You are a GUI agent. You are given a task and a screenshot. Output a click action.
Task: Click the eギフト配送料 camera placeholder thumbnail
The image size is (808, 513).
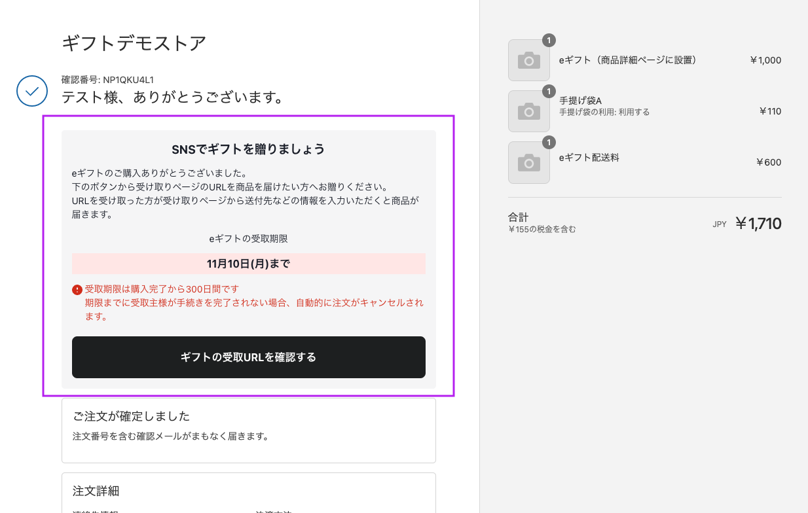click(528, 162)
